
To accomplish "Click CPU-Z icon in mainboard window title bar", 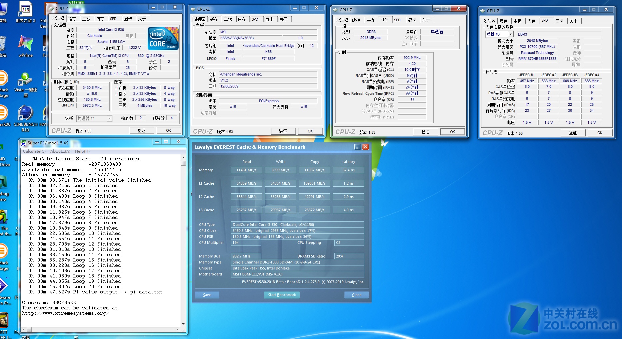I will [193, 9].
